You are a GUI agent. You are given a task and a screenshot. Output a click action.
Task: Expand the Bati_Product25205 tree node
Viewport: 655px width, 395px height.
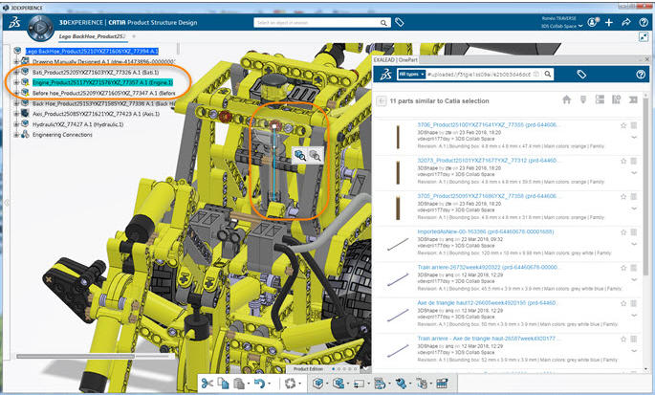[x=16, y=73]
